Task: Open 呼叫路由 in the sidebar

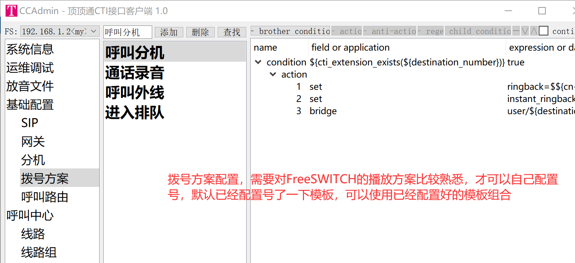Action: tap(44, 197)
